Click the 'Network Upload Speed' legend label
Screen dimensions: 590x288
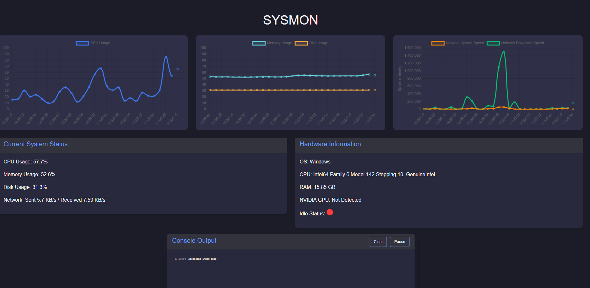click(465, 43)
